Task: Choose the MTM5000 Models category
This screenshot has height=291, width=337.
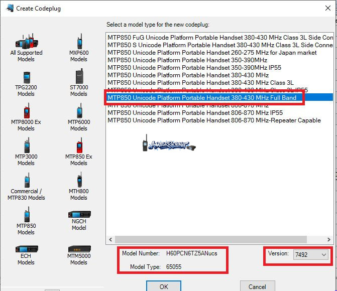Action: tap(79, 255)
